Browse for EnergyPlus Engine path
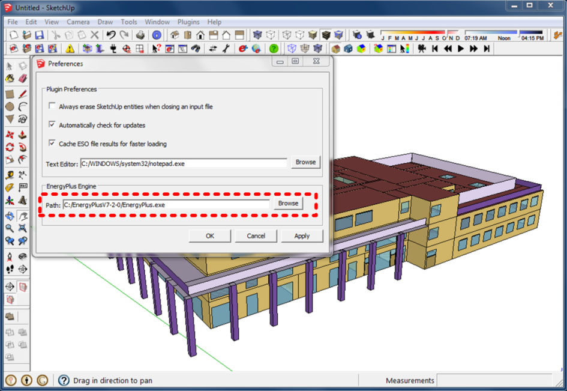Image resolution: width=567 pixels, height=391 pixels. pos(288,204)
